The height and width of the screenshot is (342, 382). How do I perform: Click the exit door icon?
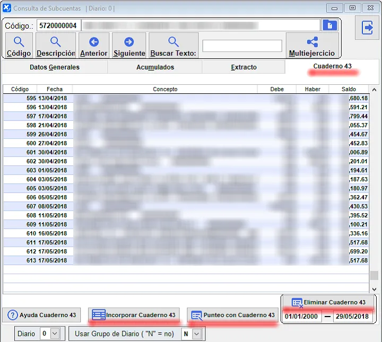367,28
